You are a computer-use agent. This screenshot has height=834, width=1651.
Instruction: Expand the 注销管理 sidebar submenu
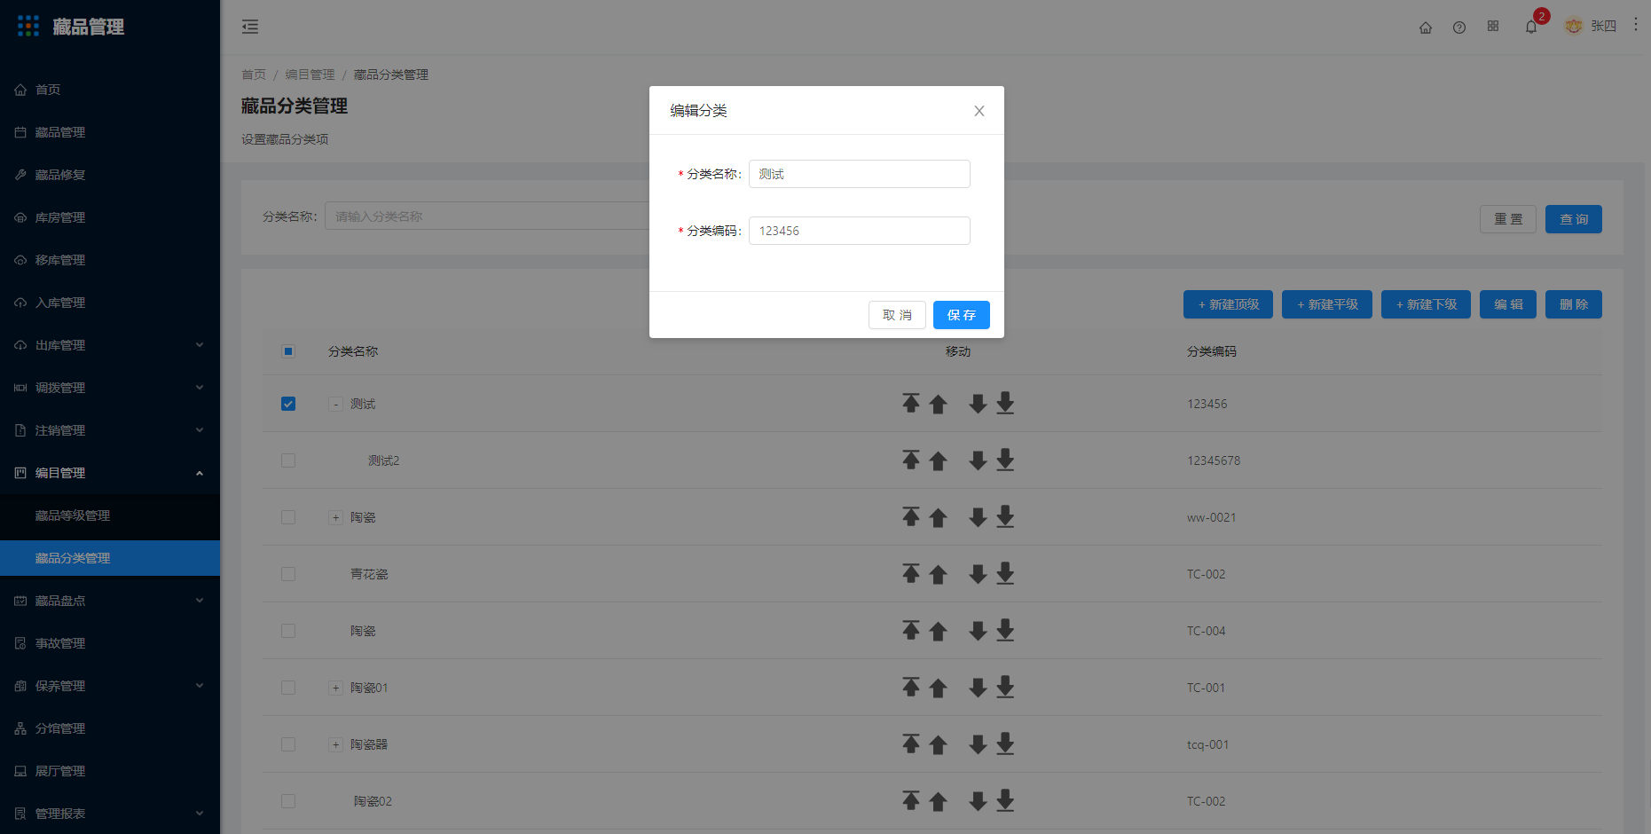click(x=110, y=430)
